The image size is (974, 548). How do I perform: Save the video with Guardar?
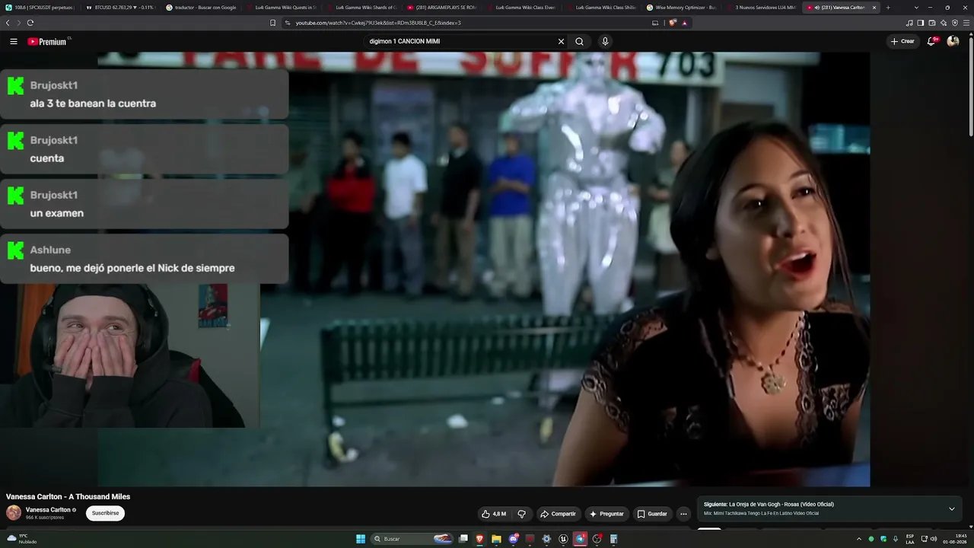point(652,514)
